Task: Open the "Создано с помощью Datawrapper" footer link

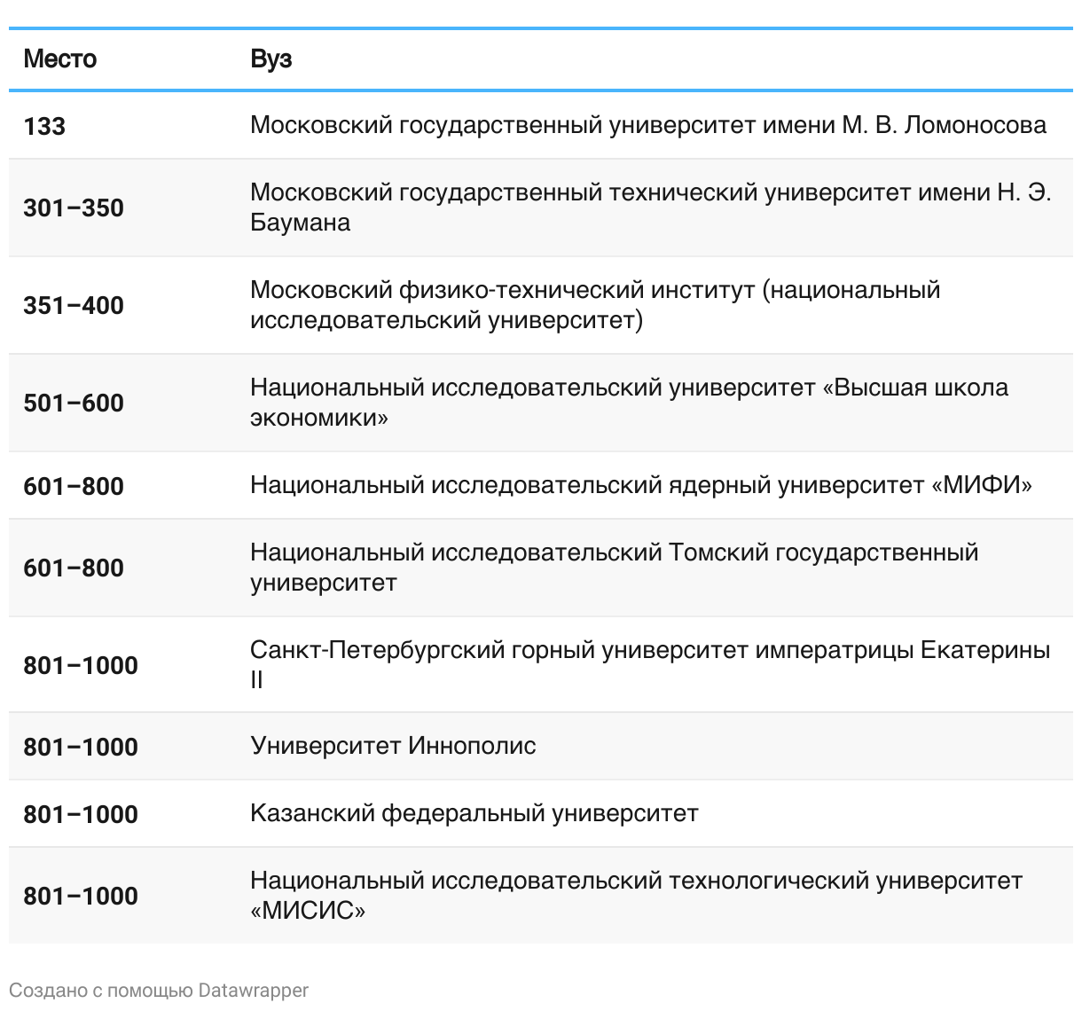Action: pos(159,990)
